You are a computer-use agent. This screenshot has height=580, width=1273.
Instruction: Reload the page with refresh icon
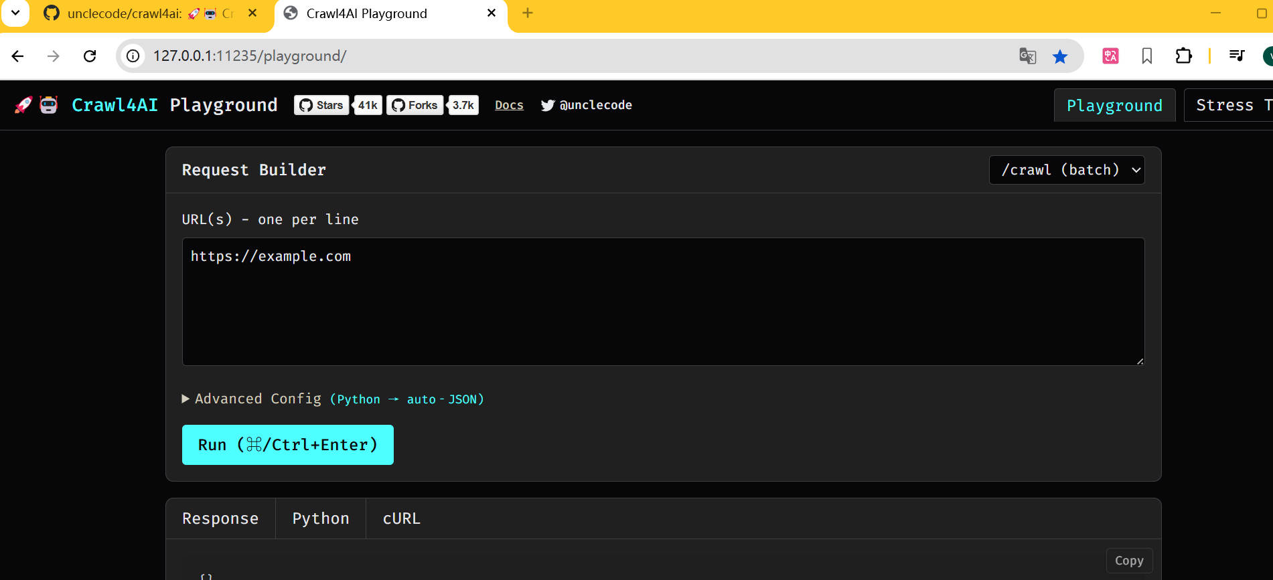point(90,56)
